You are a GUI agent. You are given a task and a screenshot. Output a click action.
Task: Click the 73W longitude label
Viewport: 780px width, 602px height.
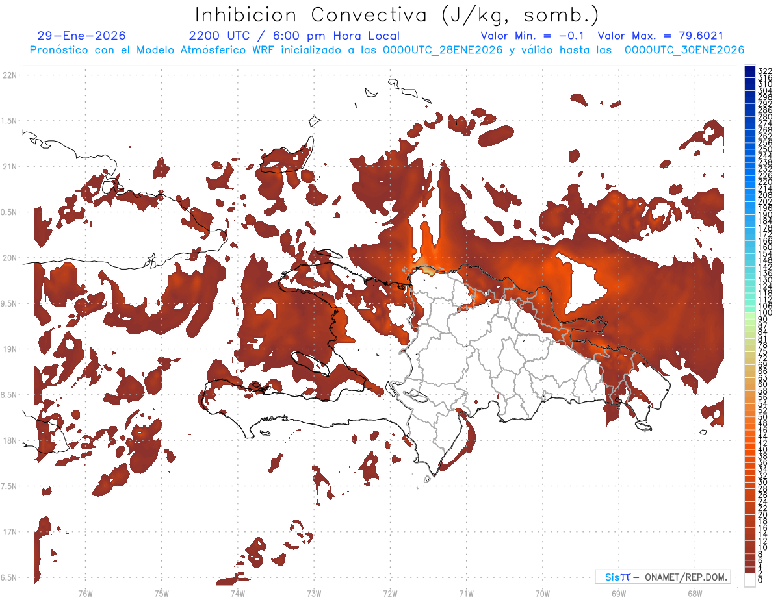[313, 594]
